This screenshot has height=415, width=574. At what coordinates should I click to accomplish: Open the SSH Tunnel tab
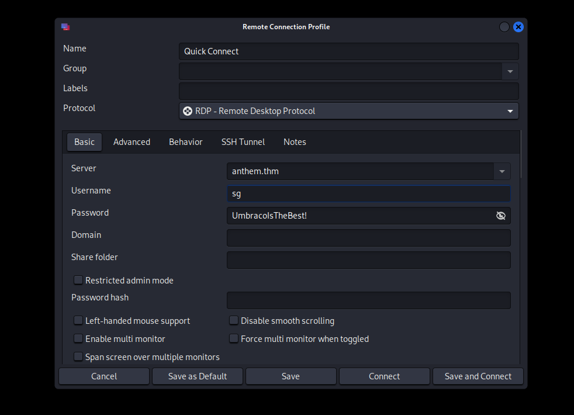pyautogui.click(x=243, y=142)
